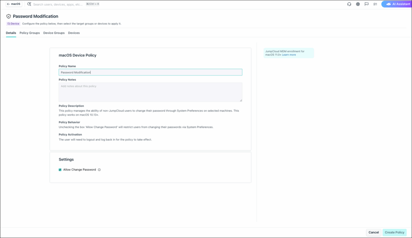Image resolution: width=412 pixels, height=238 pixels.
Task: Click into the Policy Notes textarea
Action: 150,92
